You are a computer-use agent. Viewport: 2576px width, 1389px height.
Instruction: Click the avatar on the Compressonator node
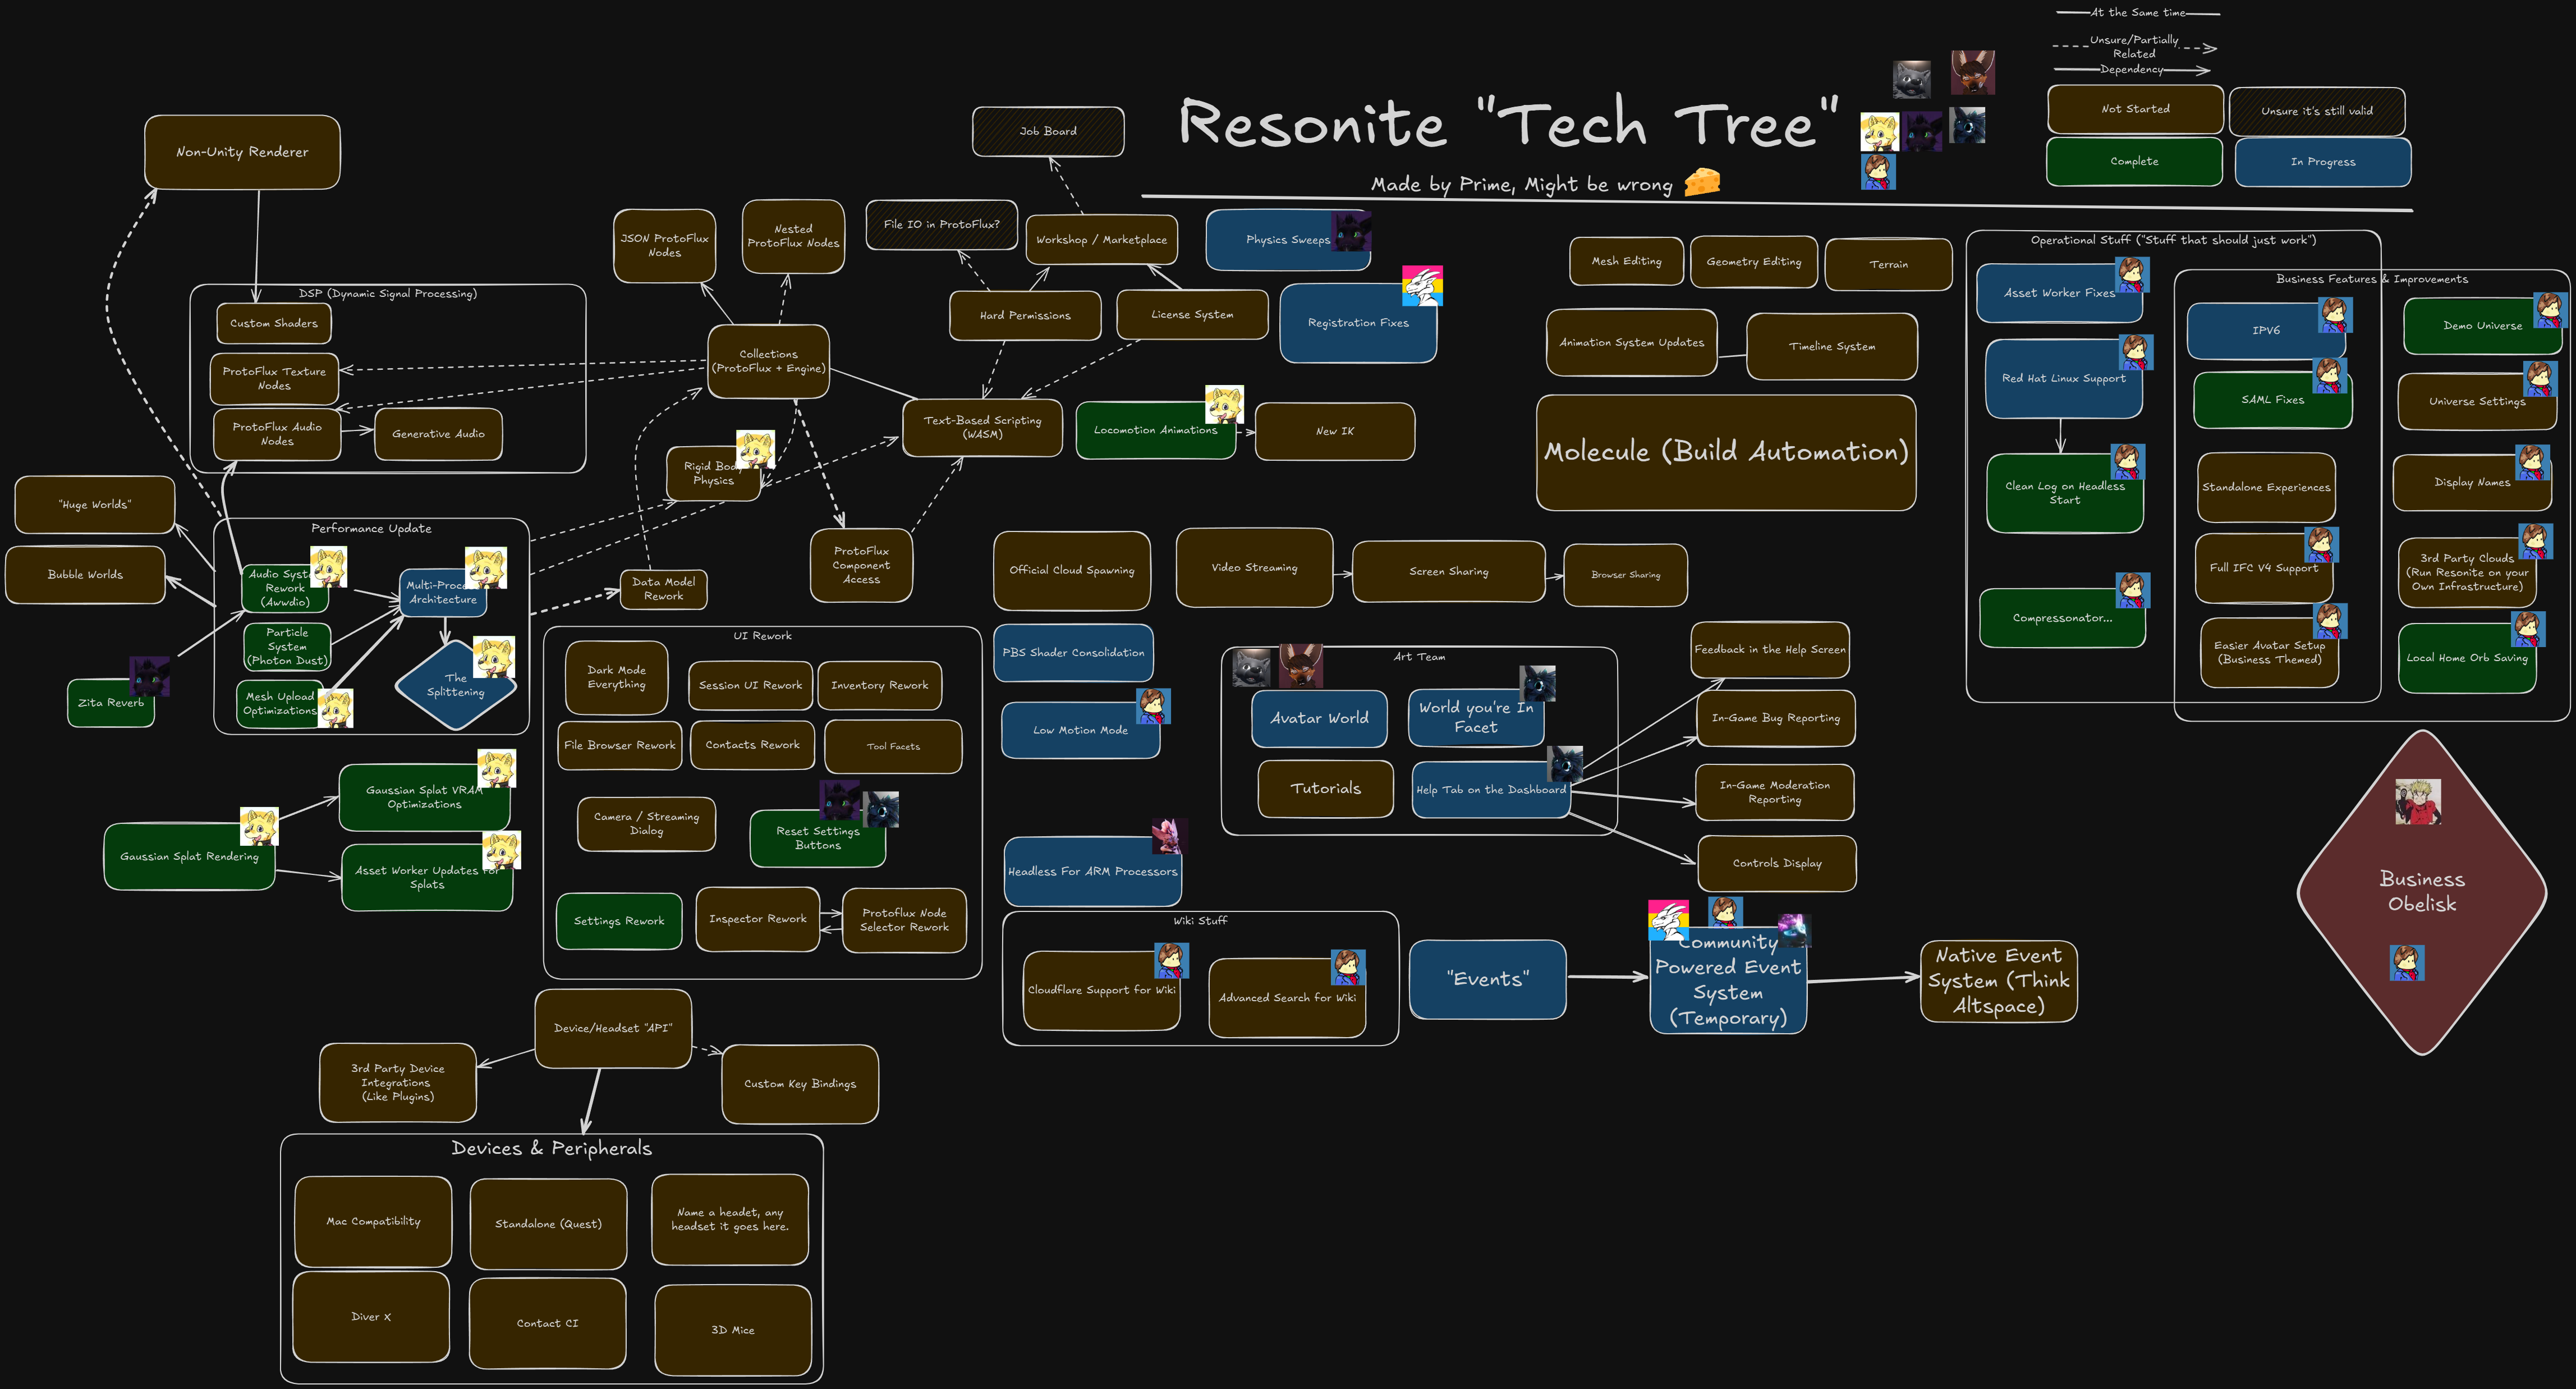2133,590
